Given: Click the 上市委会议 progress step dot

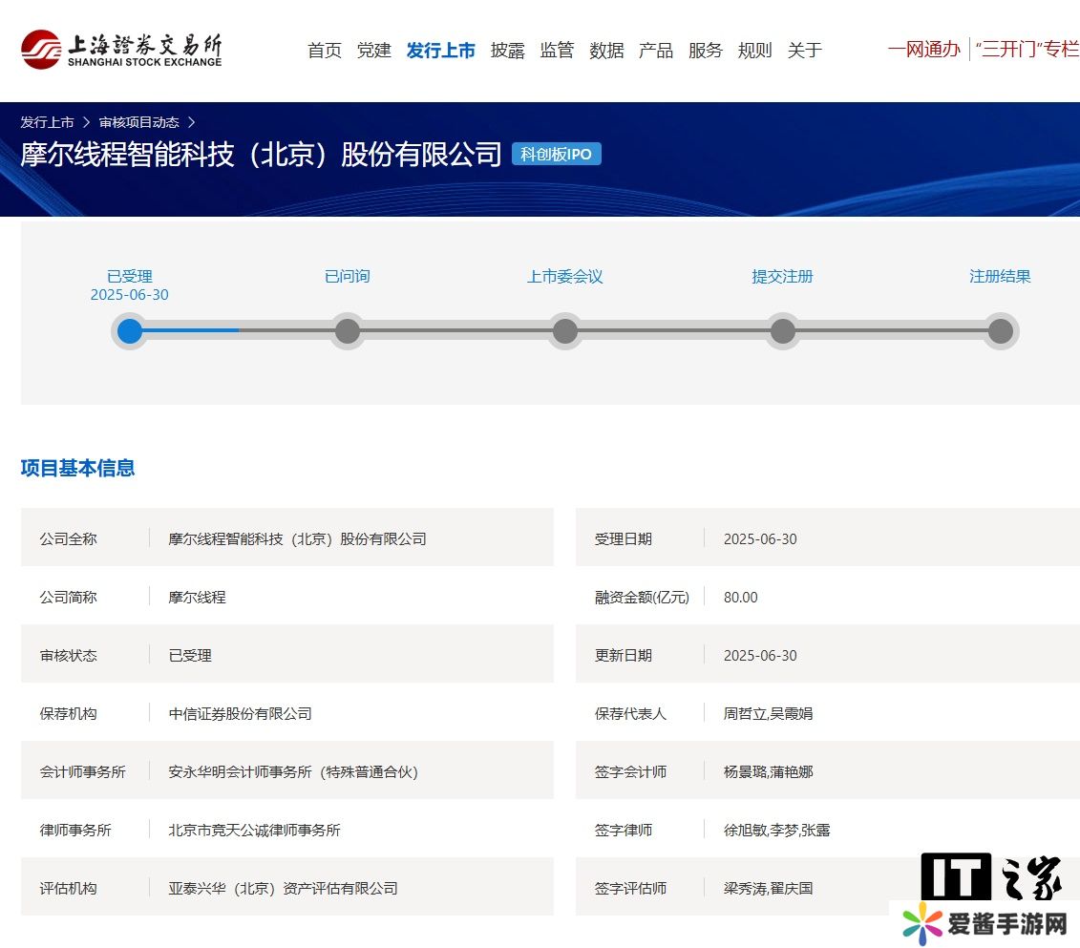Looking at the screenshot, I should point(565,331).
